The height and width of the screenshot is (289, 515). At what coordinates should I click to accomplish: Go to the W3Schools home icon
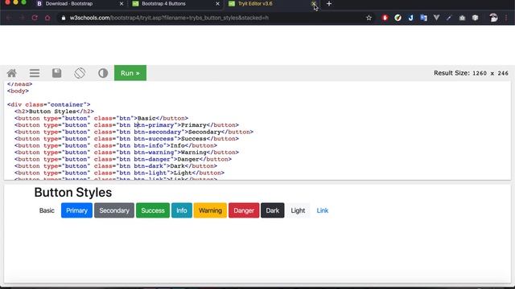(12, 73)
